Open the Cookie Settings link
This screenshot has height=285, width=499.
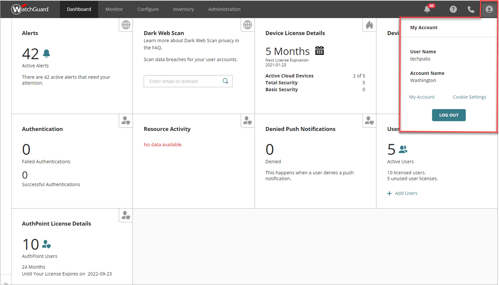469,97
